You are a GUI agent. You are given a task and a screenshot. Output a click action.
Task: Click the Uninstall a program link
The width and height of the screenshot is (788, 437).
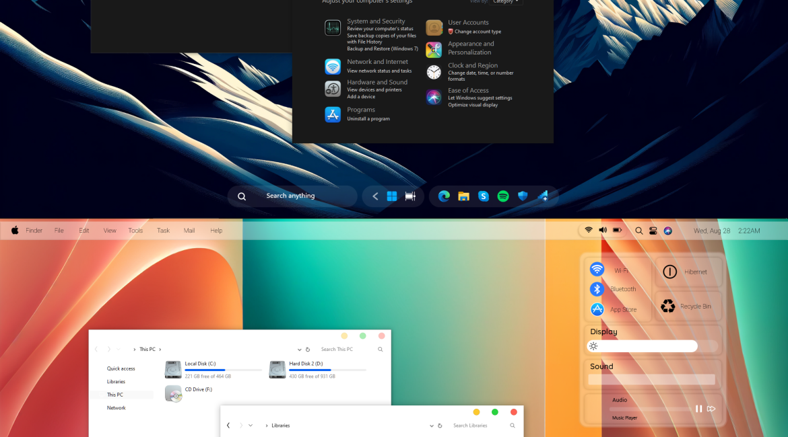368,119
